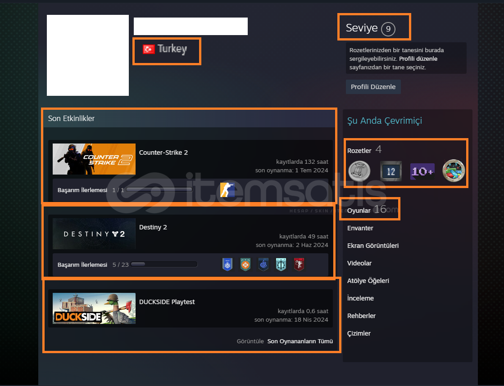Viewport: 504px width, 386px height.
Task: Open the red Destiny 2 achievement emblem
Action: (299, 264)
